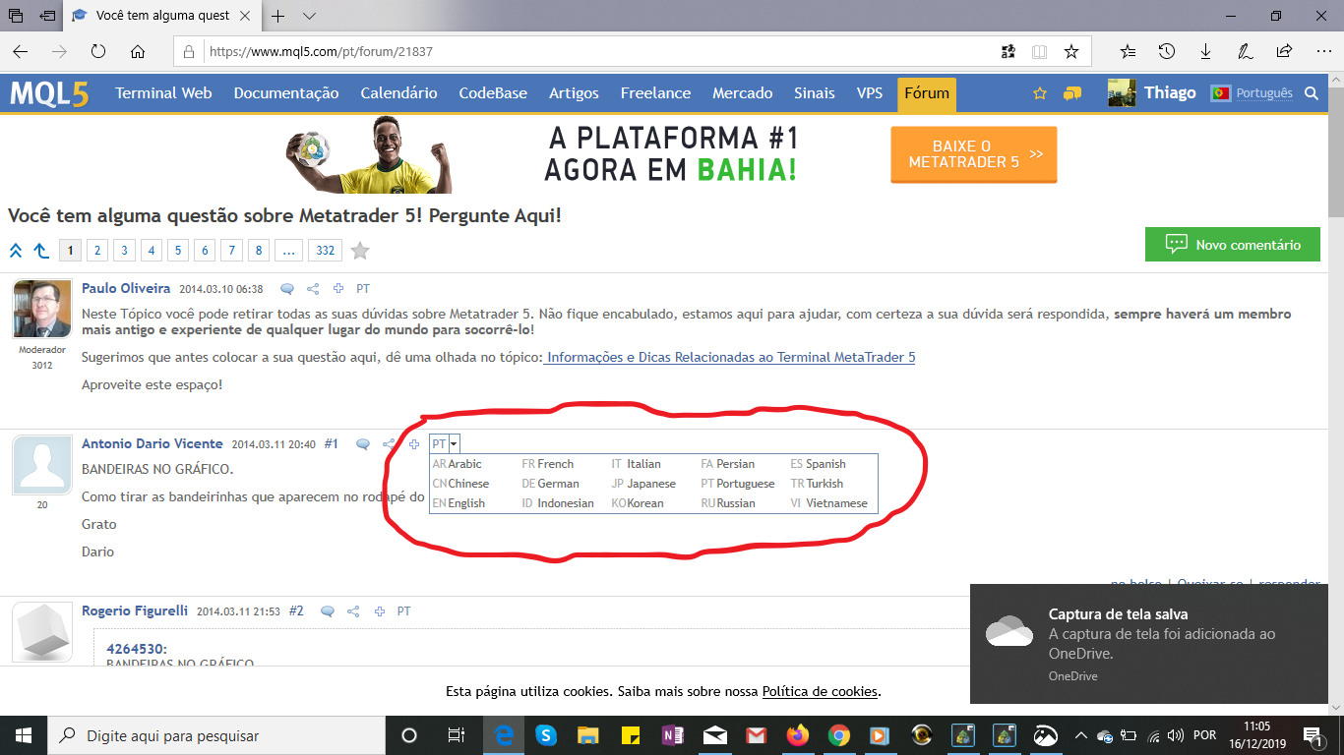Open the Sinais section
1344x755 pixels.
click(x=815, y=93)
